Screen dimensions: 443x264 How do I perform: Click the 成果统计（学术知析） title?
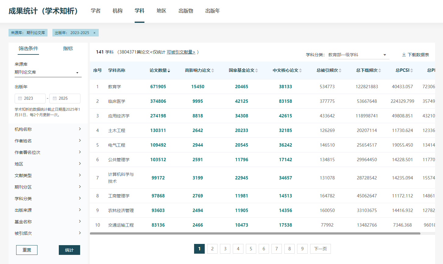[43, 11]
